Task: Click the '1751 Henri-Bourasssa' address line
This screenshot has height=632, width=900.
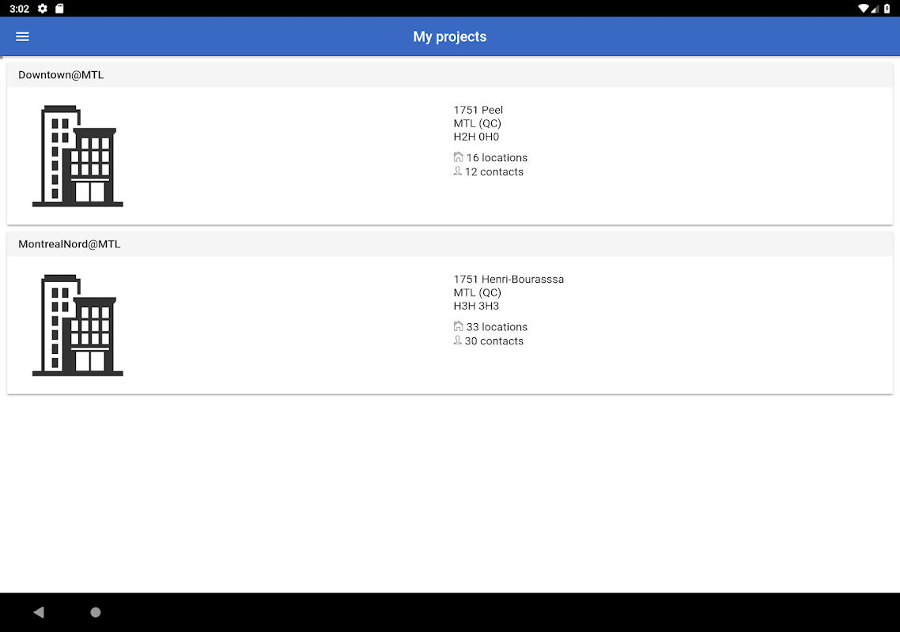Action: coord(509,280)
